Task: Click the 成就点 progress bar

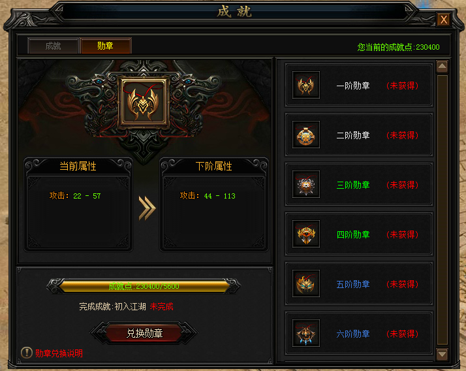Action: [144, 286]
